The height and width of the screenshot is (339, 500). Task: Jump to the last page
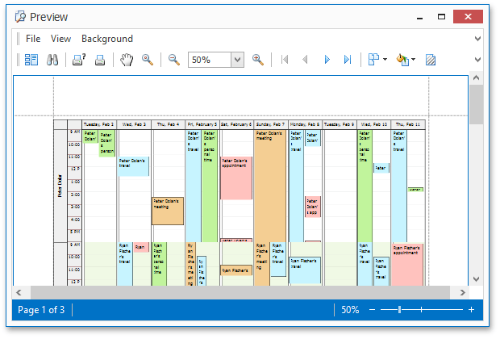348,60
